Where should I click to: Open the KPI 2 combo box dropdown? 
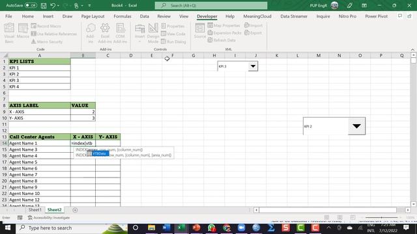[x=356, y=126]
